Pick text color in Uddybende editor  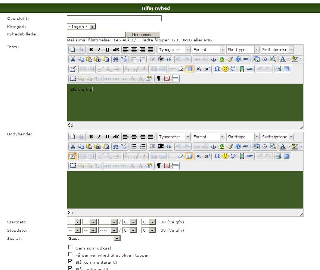[283, 146]
